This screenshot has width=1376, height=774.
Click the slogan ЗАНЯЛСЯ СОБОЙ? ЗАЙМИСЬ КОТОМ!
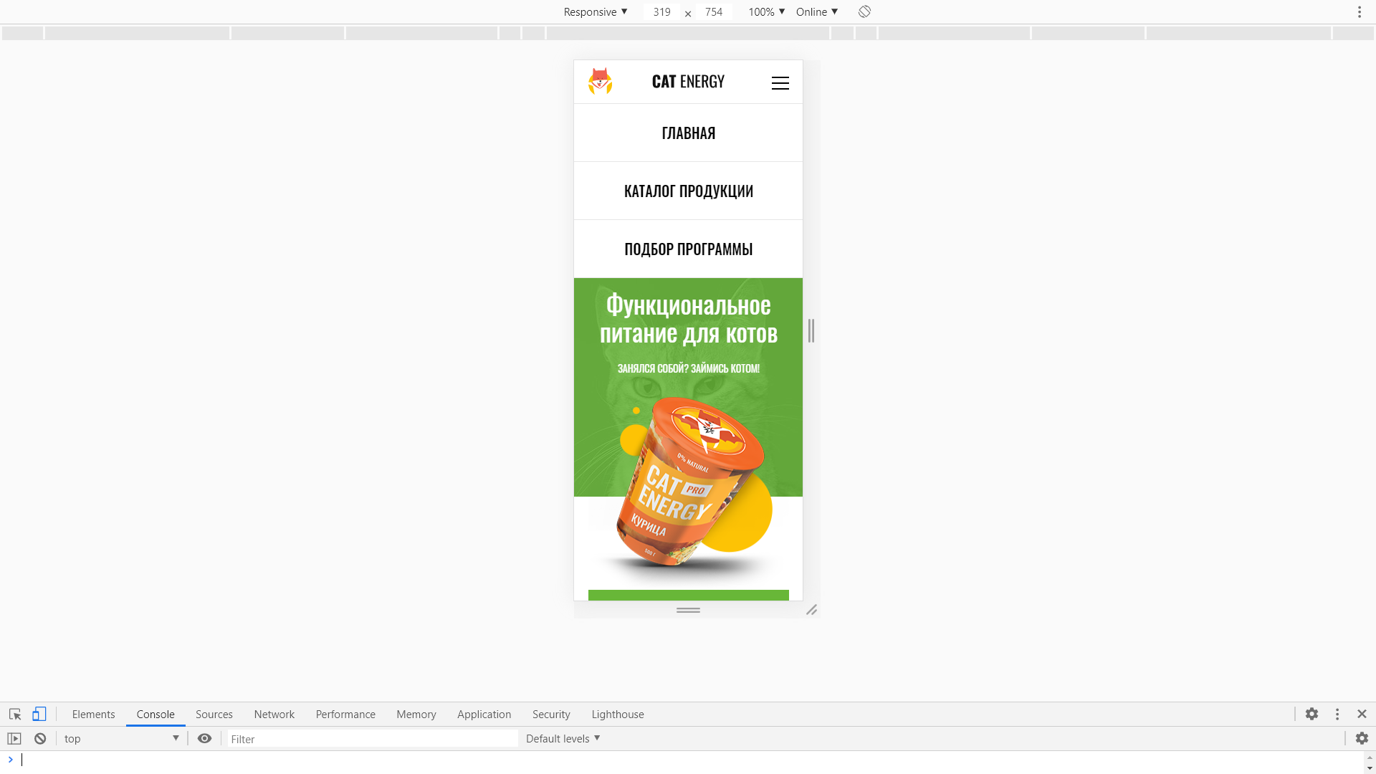688,368
